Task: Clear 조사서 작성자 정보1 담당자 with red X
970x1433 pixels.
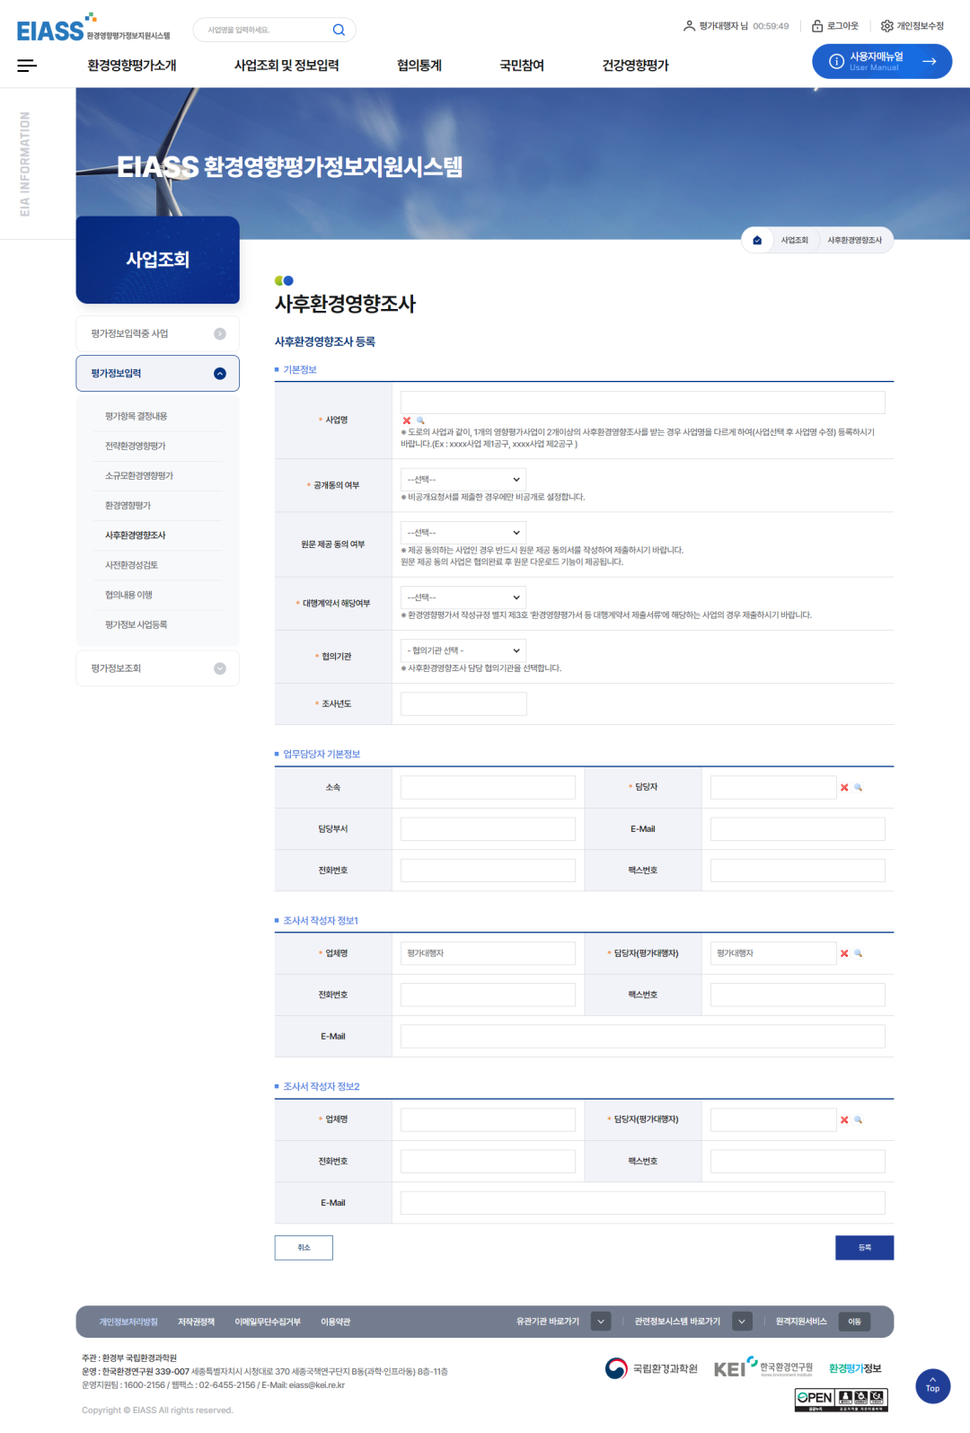Action: tap(844, 954)
